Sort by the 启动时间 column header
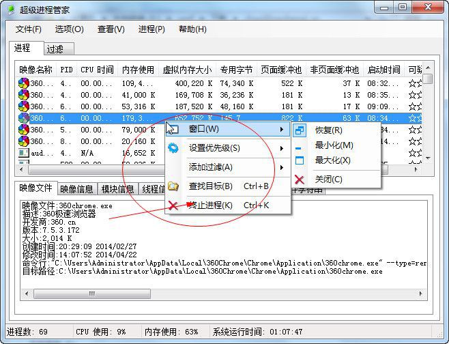Viewport: 449px width, 344px height. 383,70
